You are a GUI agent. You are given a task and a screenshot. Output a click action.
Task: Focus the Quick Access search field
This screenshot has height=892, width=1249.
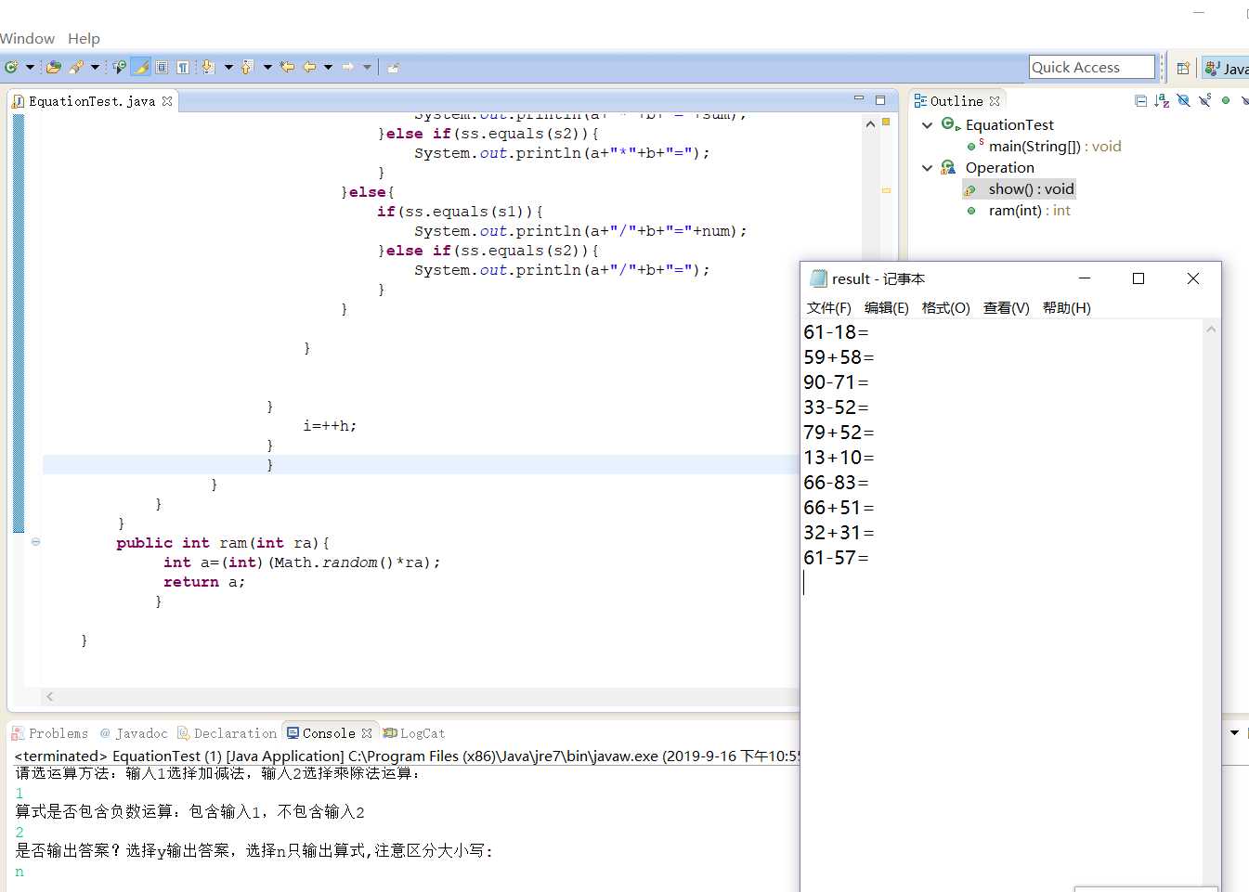point(1092,67)
